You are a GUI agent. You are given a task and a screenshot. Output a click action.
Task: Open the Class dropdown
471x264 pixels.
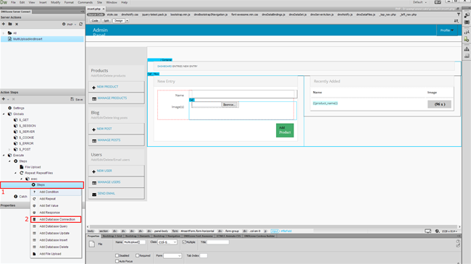(x=167, y=242)
